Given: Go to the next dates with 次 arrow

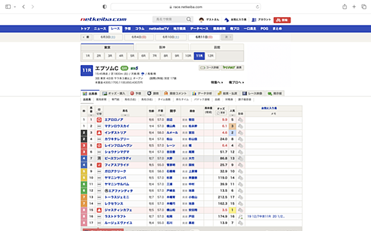Looking at the screenshot, I should pyautogui.click(x=227, y=37).
